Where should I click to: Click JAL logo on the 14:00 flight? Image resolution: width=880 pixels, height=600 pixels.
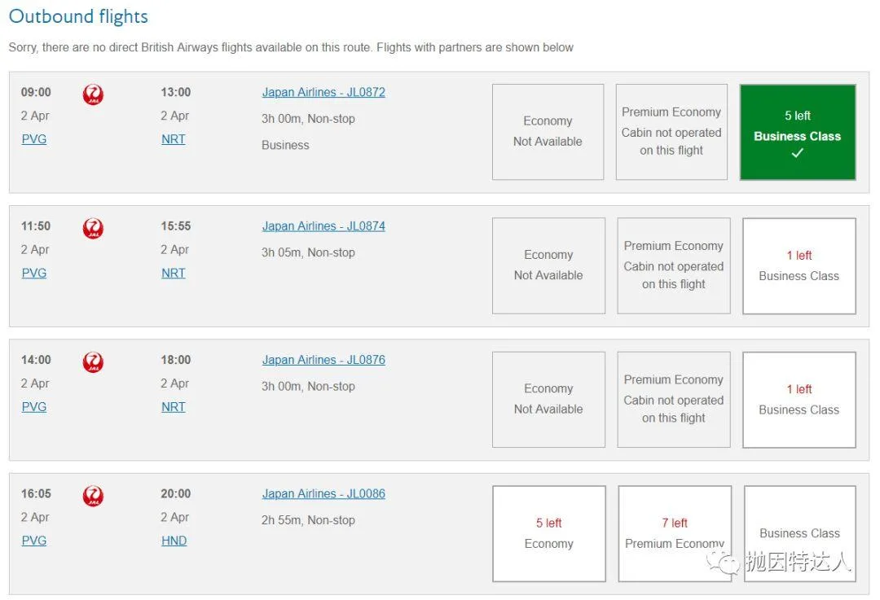93,362
